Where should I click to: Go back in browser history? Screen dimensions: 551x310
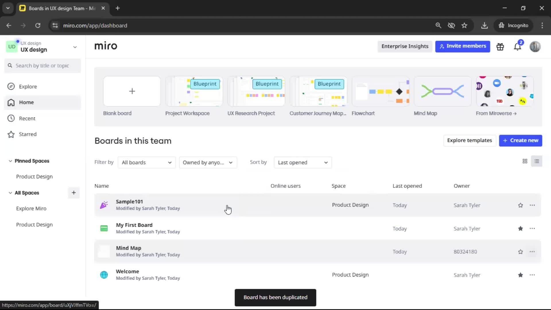(x=9, y=26)
